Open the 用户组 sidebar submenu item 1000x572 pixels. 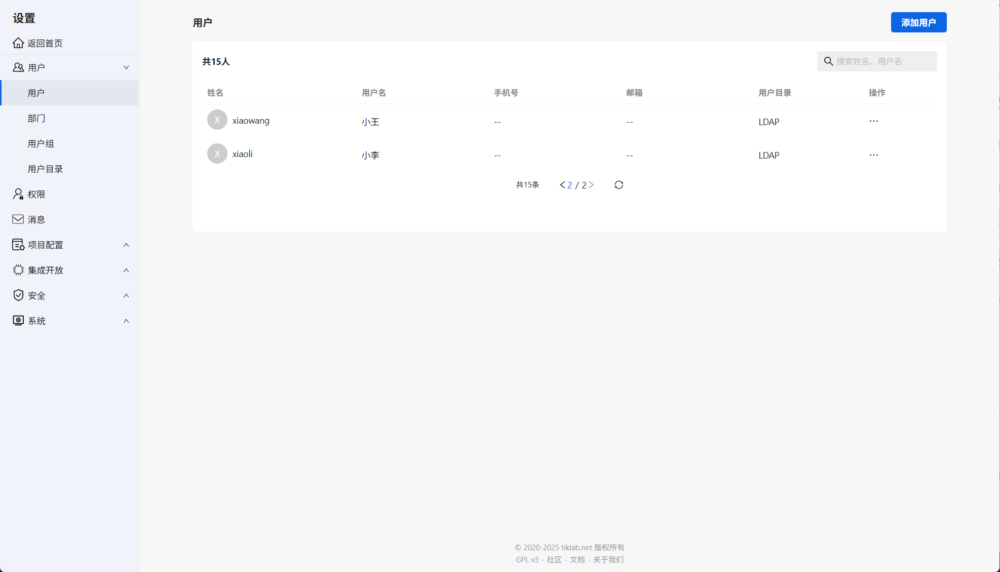tap(41, 143)
